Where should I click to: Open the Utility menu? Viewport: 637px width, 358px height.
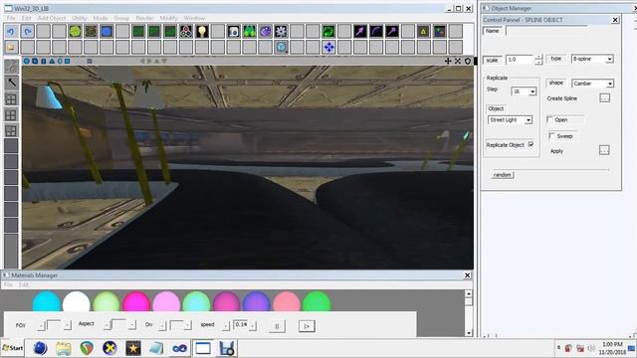coord(80,18)
